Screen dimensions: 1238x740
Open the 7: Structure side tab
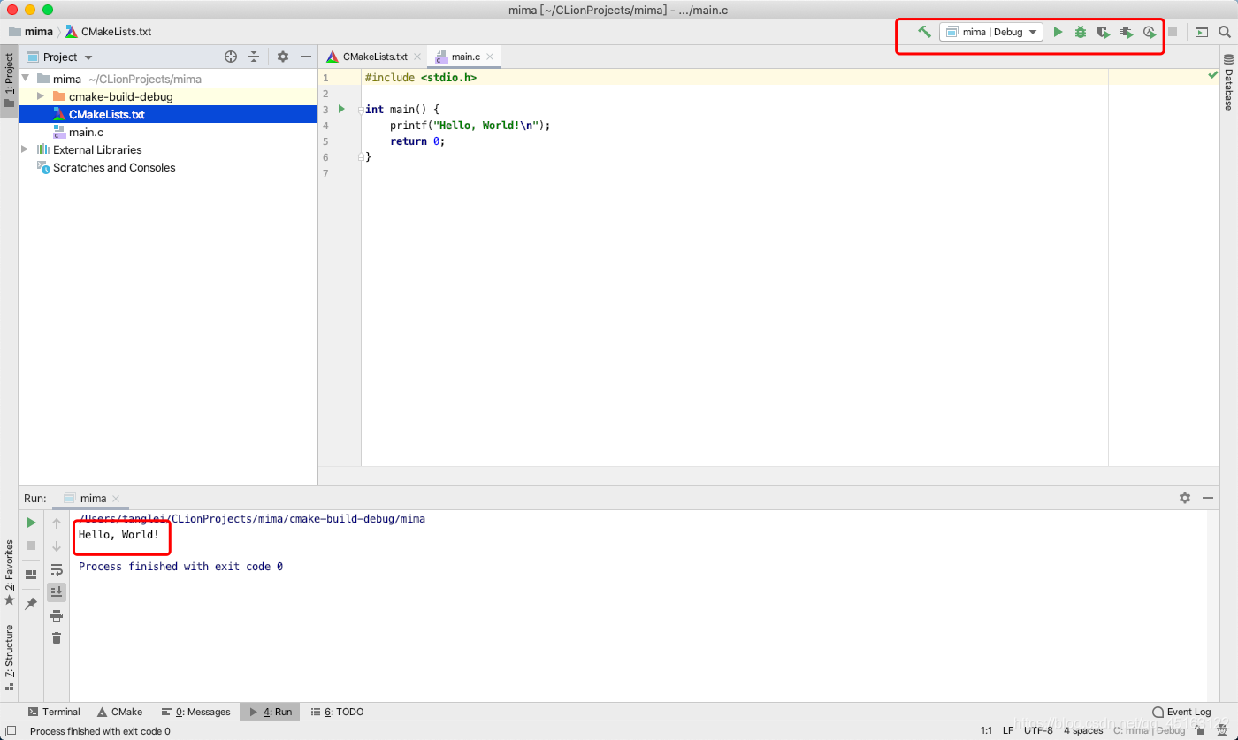tap(9, 658)
